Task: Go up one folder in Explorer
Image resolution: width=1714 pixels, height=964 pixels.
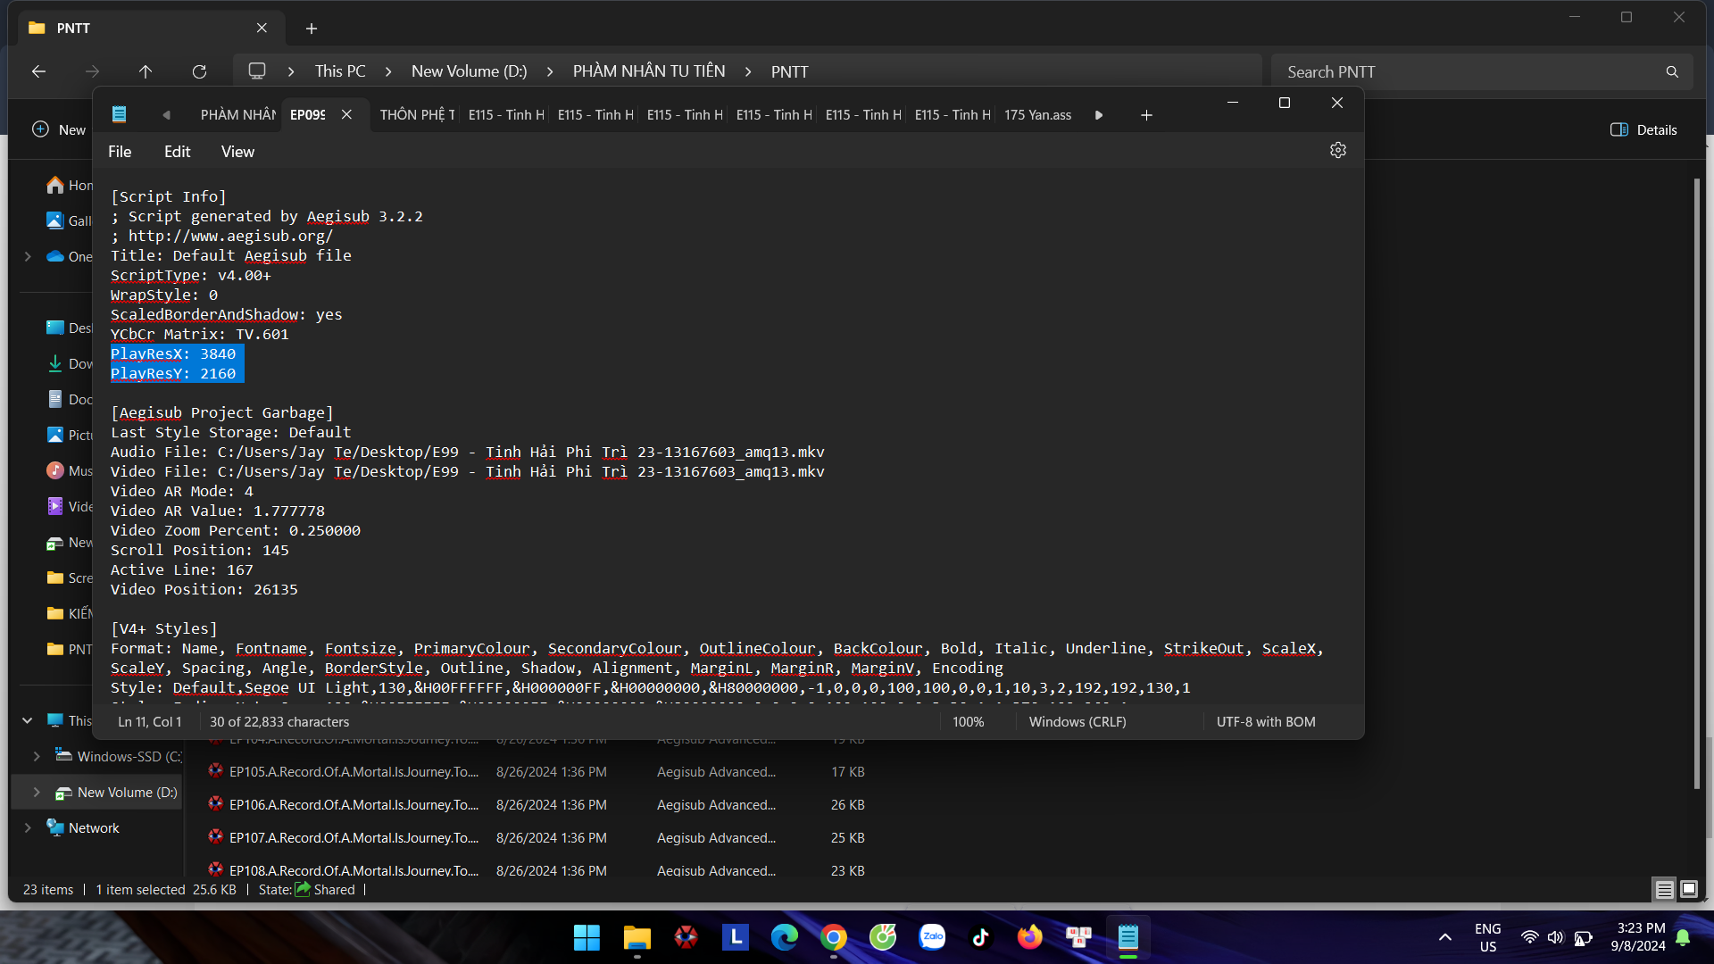Action: (146, 71)
